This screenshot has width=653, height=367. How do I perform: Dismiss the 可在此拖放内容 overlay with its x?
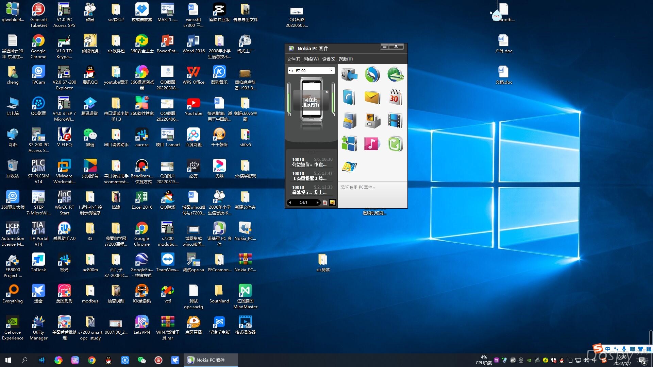326,92
